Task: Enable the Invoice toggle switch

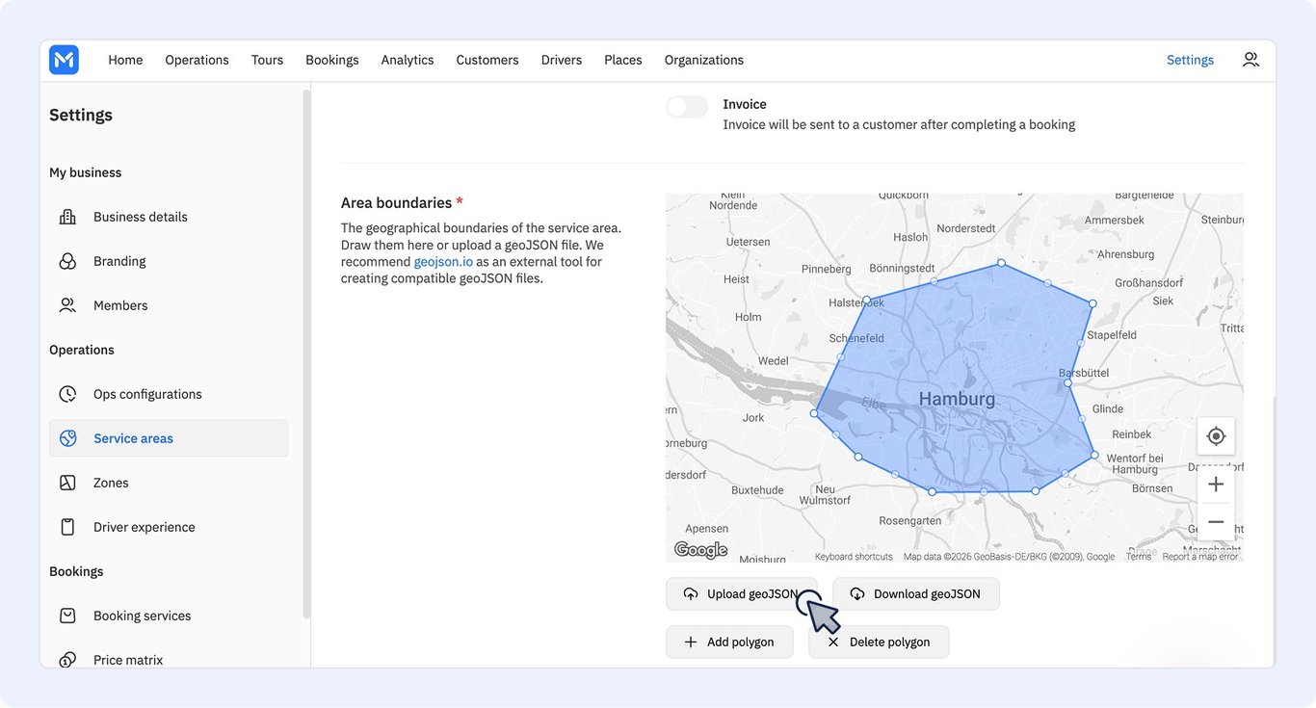Action: [687, 107]
